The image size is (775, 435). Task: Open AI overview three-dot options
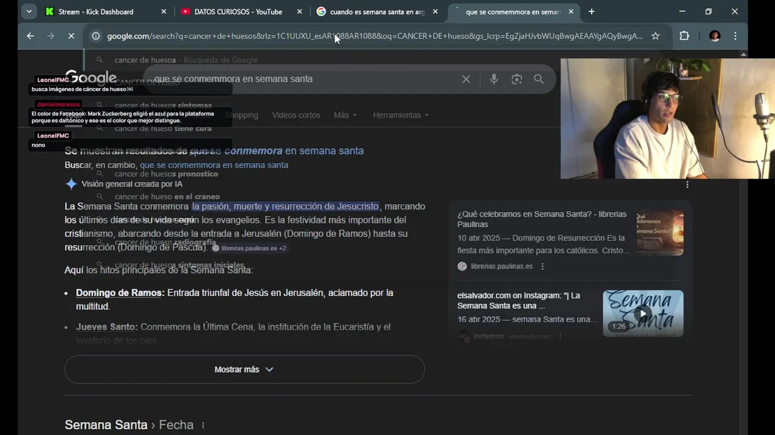[687, 184]
